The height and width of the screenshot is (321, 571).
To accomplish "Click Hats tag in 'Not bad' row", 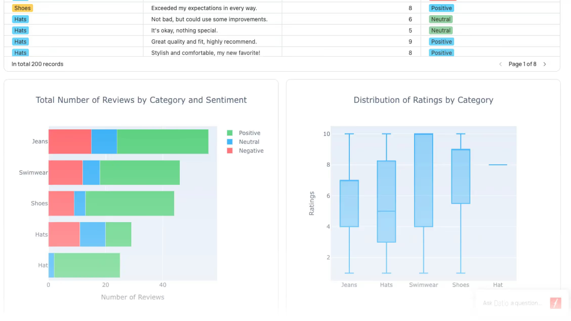I will (x=20, y=19).
